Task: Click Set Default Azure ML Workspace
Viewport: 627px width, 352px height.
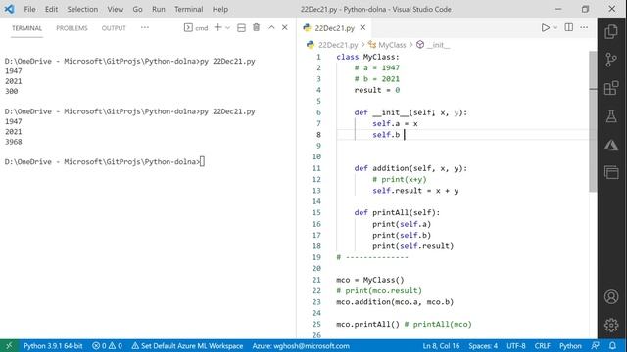Action: pyautogui.click(x=187, y=346)
